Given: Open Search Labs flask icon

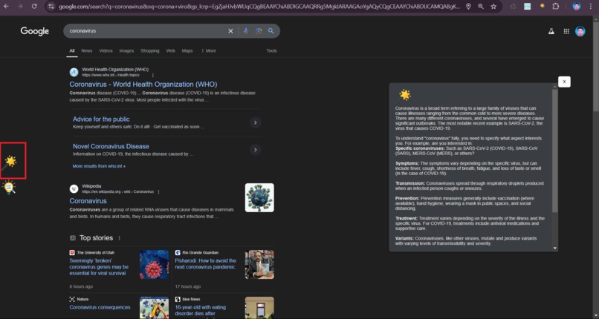Looking at the screenshot, I should (551, 31).
